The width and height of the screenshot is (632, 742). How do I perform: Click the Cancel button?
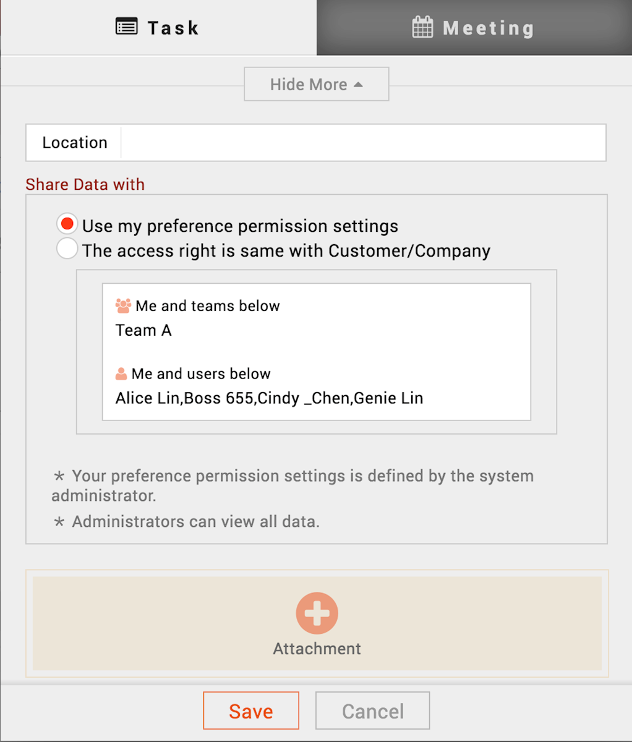pos(373,710)
